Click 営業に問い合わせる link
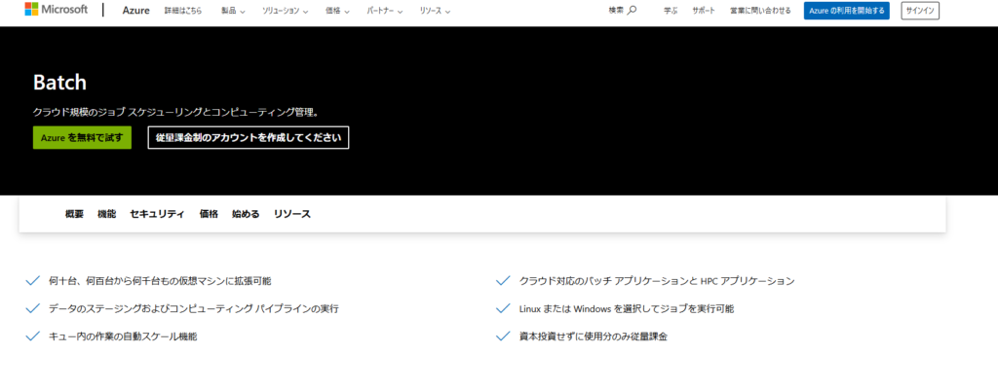Viewport: 998px width, 389px height. tap(759, 11)
